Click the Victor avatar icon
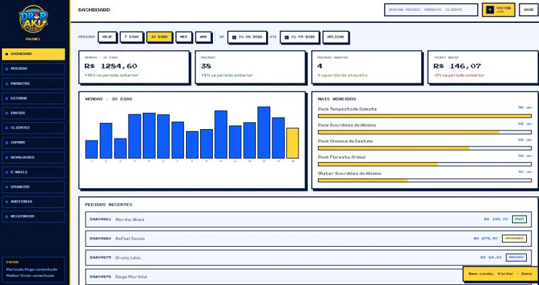The image size is (539, 285). 490,9
